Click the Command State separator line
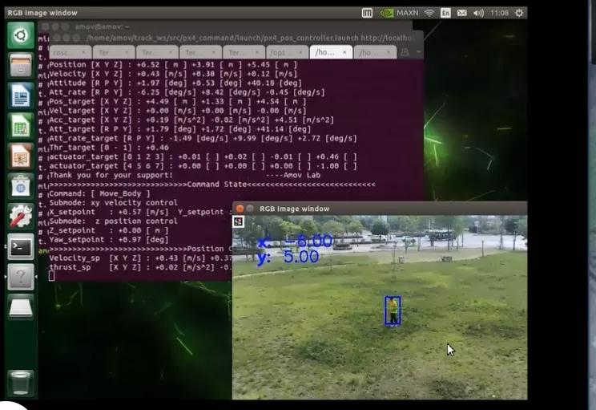 (x=212, y=185)
